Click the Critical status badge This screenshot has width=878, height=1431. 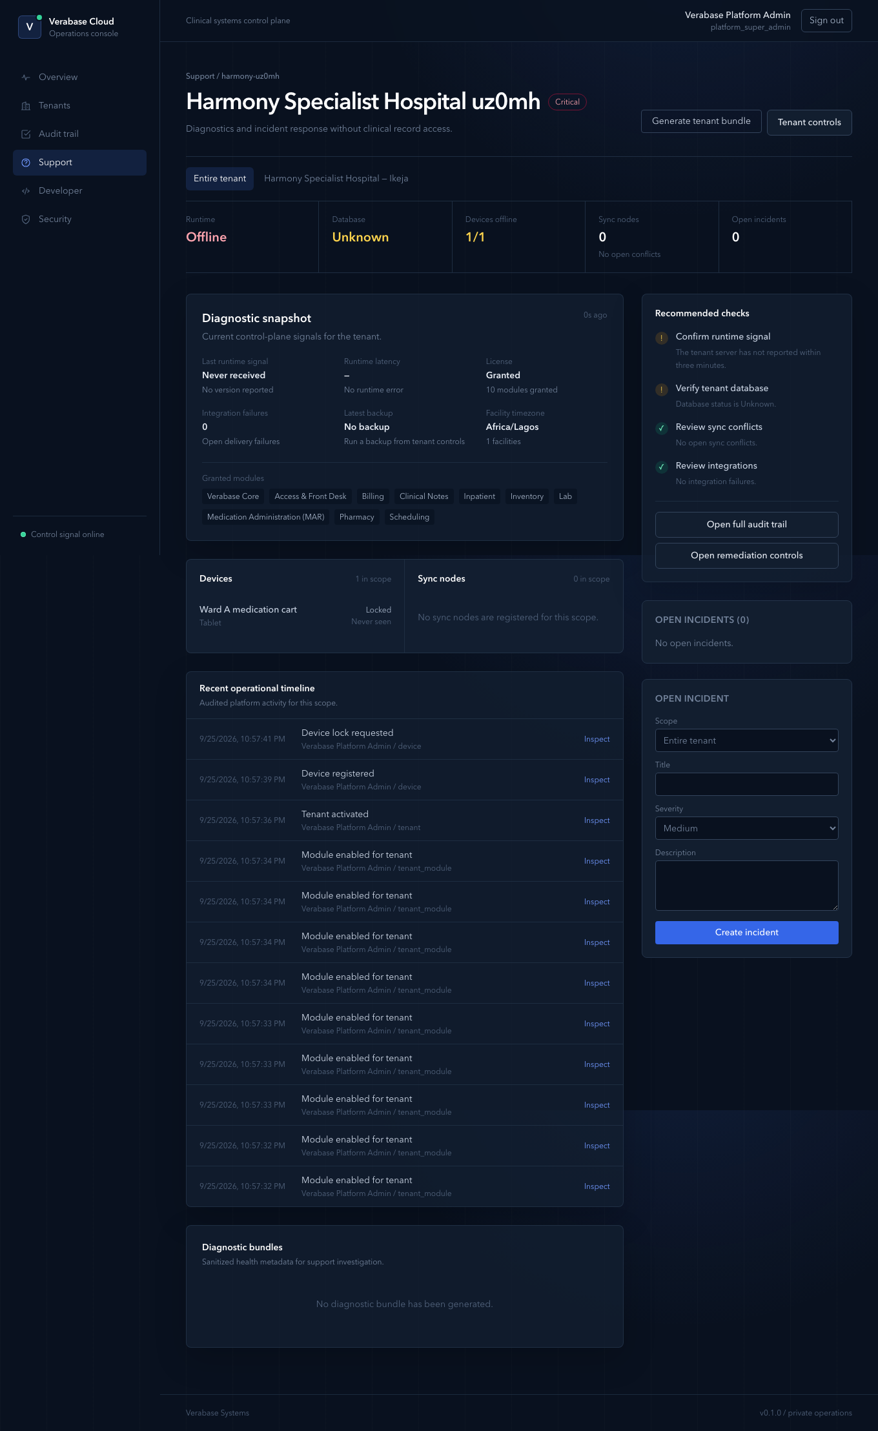[567, 102]
